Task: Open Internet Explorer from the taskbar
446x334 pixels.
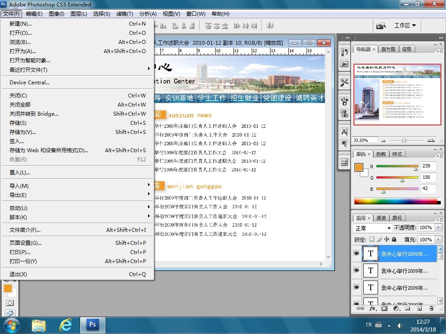Action: (65, 324)
